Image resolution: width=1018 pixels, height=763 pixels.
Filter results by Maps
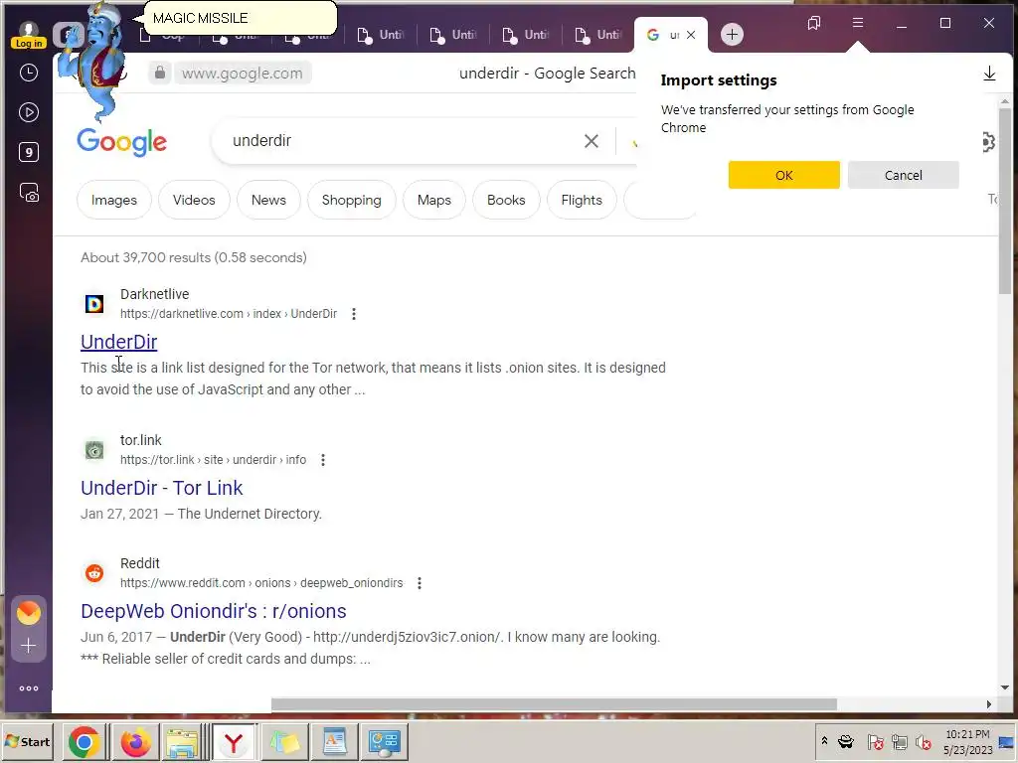click(434, 200)
